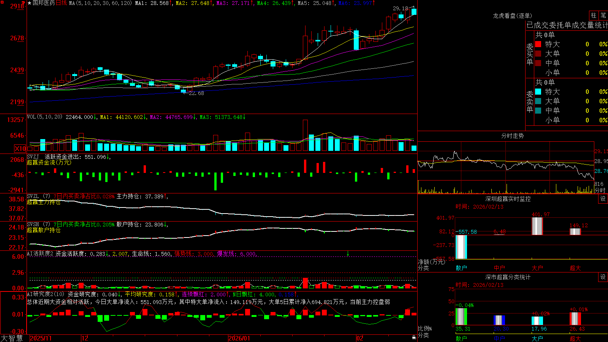Screen dimensions: 608x342
Task: Click the 大智慧 logo text at bottom-left
Action: (12, 338)
